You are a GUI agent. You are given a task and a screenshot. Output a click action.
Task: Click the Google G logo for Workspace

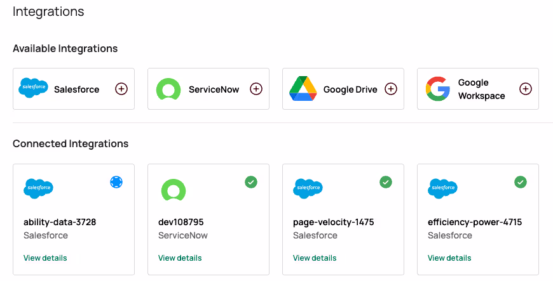click(438, 89)
